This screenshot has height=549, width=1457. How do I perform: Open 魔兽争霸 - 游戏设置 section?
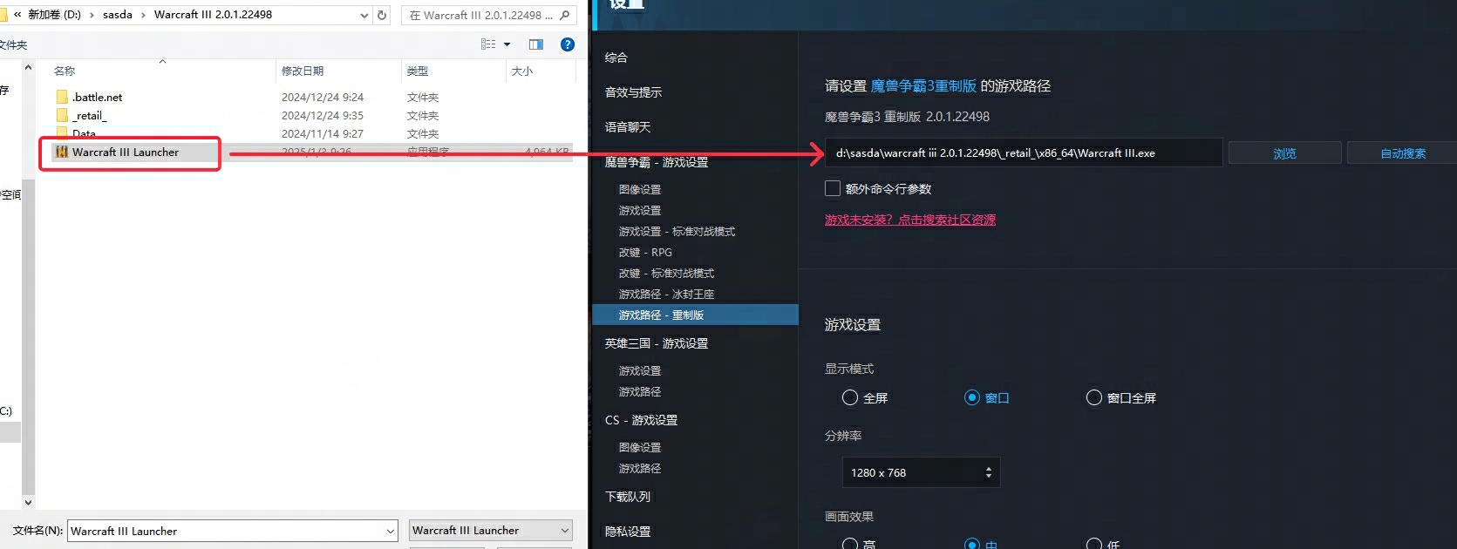(657, 162)
